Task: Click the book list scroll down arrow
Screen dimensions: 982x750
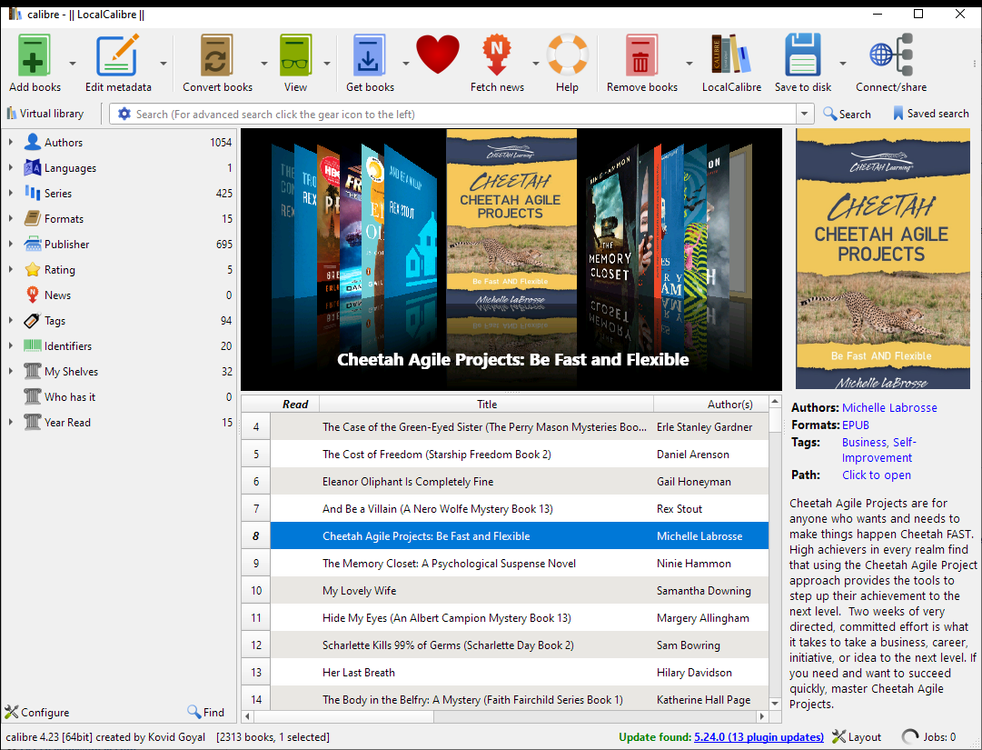Action: point(775,703)
